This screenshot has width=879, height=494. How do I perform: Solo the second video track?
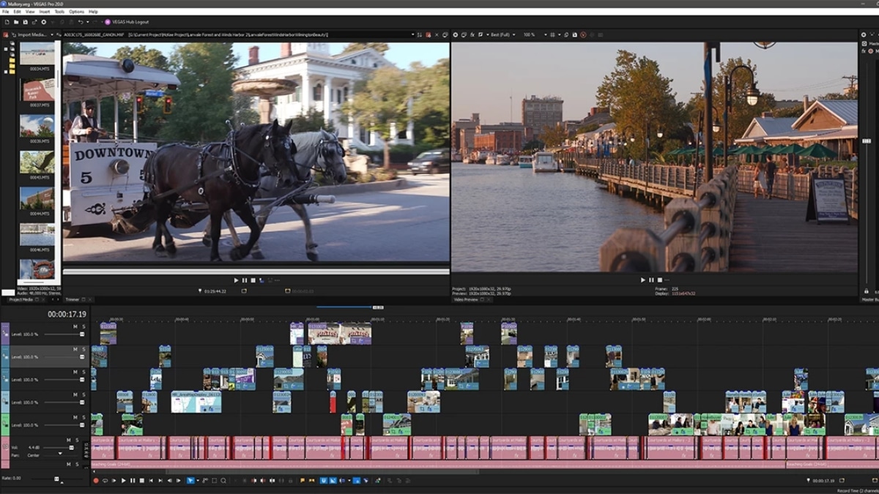tap(84, 349)
